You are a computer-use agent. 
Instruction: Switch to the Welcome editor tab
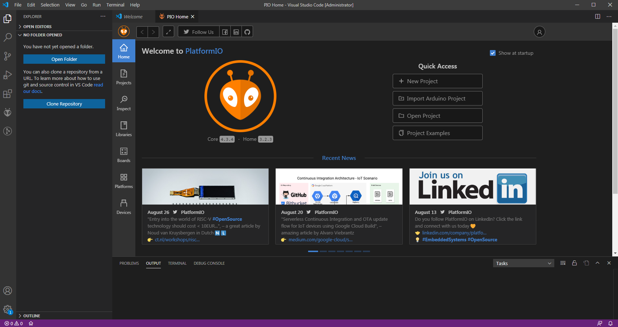coord(133,17)
